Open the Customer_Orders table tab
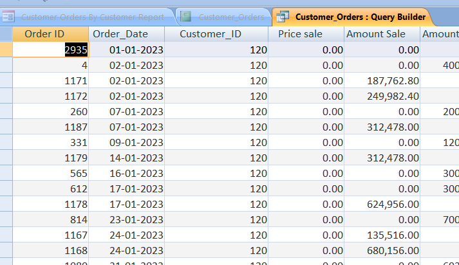The height and width of the screenshot is (265, 459). point(224,17)
